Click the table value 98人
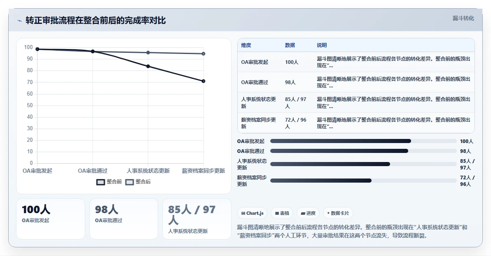This screenshot has height=256, width=491. tap(290, 82)
